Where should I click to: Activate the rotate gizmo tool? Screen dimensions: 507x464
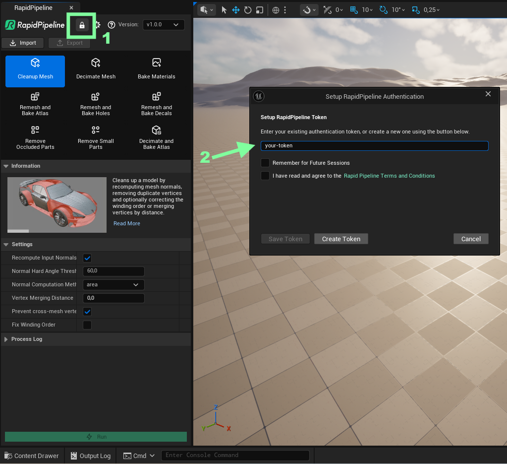click(x=248, y=10)
